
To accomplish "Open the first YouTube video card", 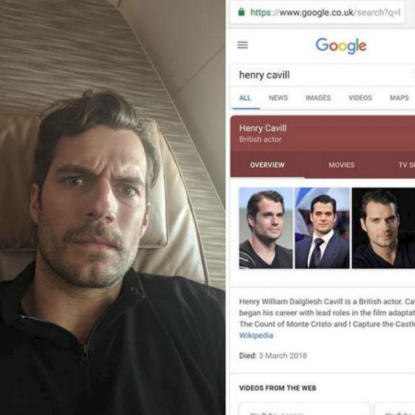I will 304,409.
